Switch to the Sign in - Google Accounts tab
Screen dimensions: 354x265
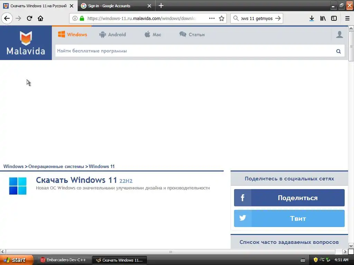pyautogui.click(x=117, y=6)
